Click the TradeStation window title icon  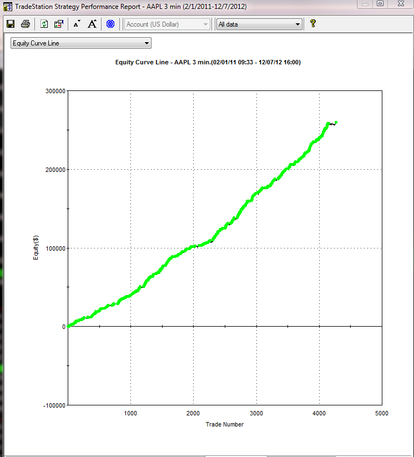7,7
